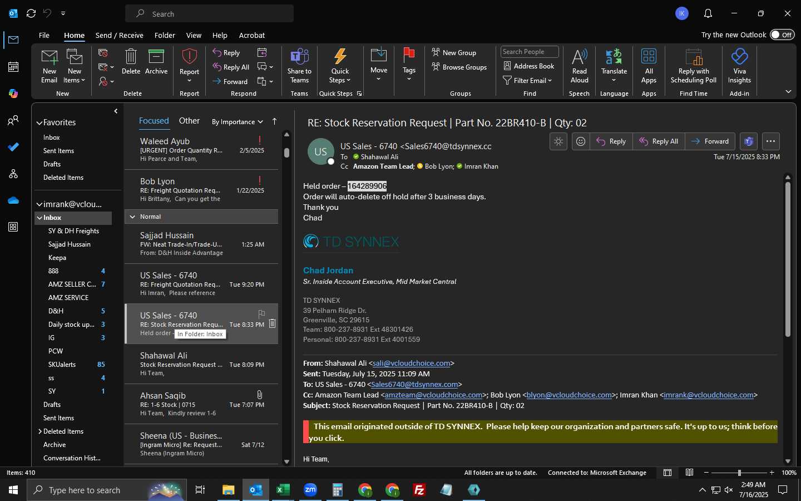
Task: Open Calendar from the left navigation bar
Action: (13, 67)
